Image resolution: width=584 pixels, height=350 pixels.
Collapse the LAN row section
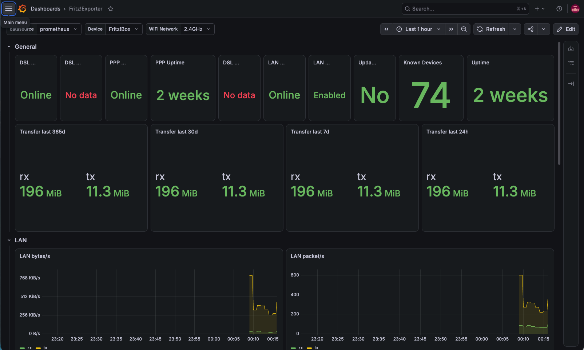[x=9, y=240]
